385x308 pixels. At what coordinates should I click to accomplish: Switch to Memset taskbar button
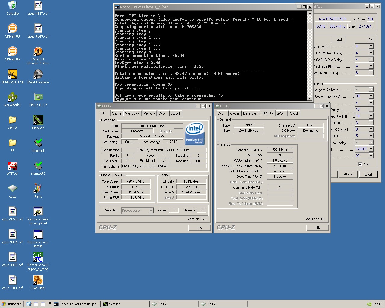[x=125, y=304]
